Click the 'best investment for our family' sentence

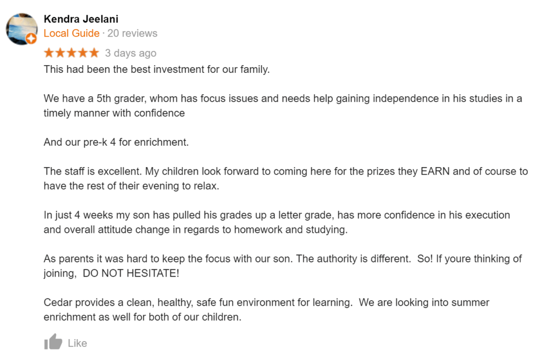point(157,69)
